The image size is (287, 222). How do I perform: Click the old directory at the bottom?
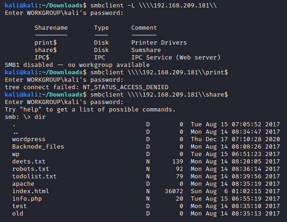[x=18, y=213]
